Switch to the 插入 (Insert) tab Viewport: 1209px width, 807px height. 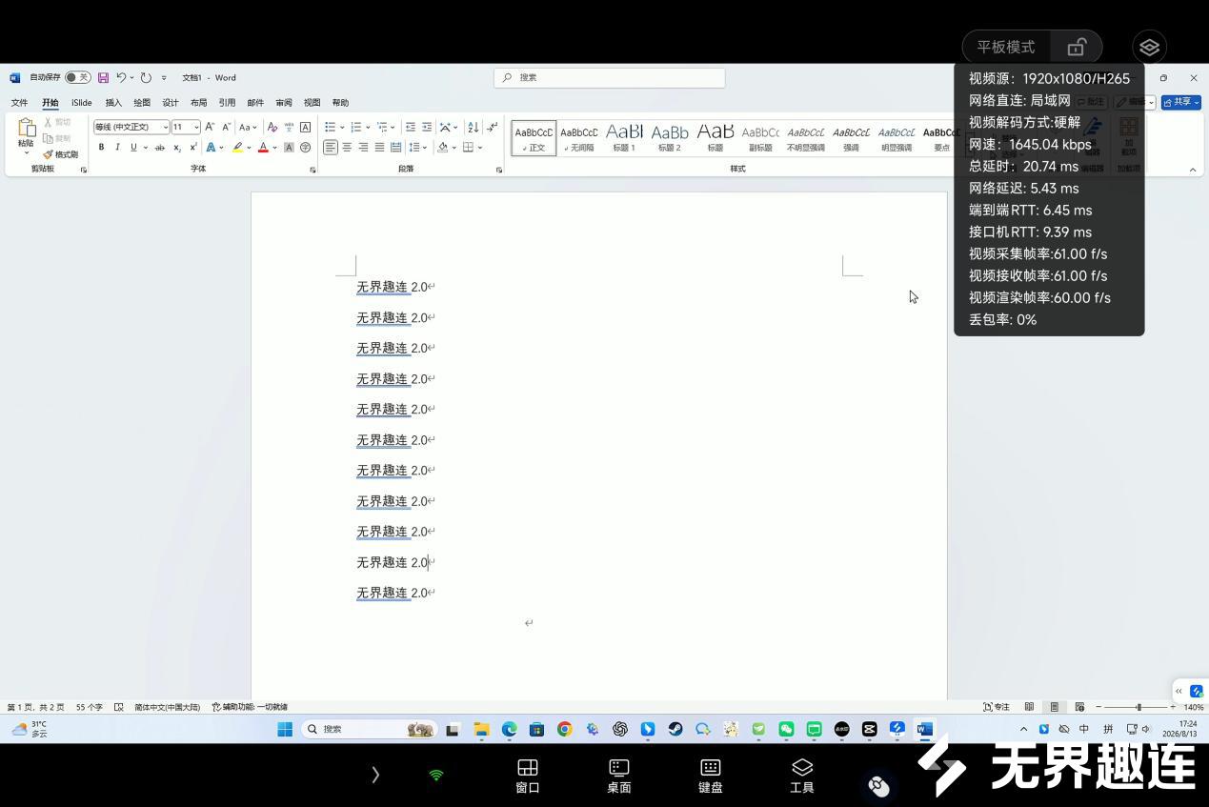point(113,103)
